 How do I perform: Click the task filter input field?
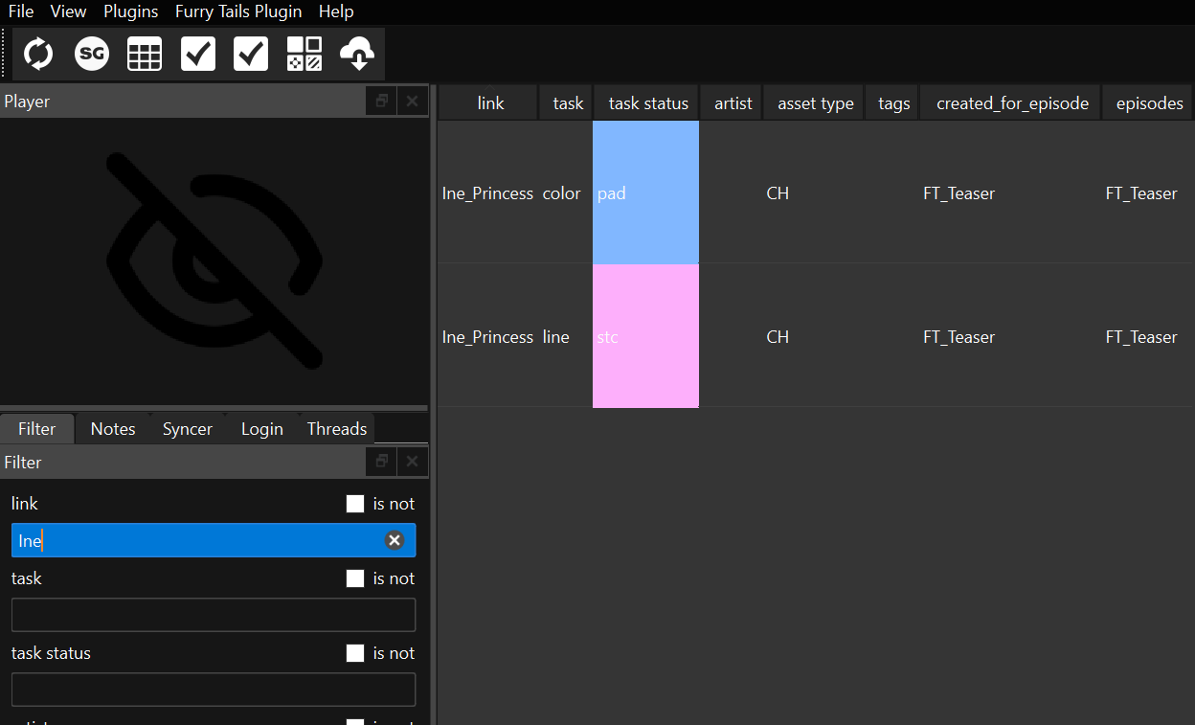click(214, 615)
